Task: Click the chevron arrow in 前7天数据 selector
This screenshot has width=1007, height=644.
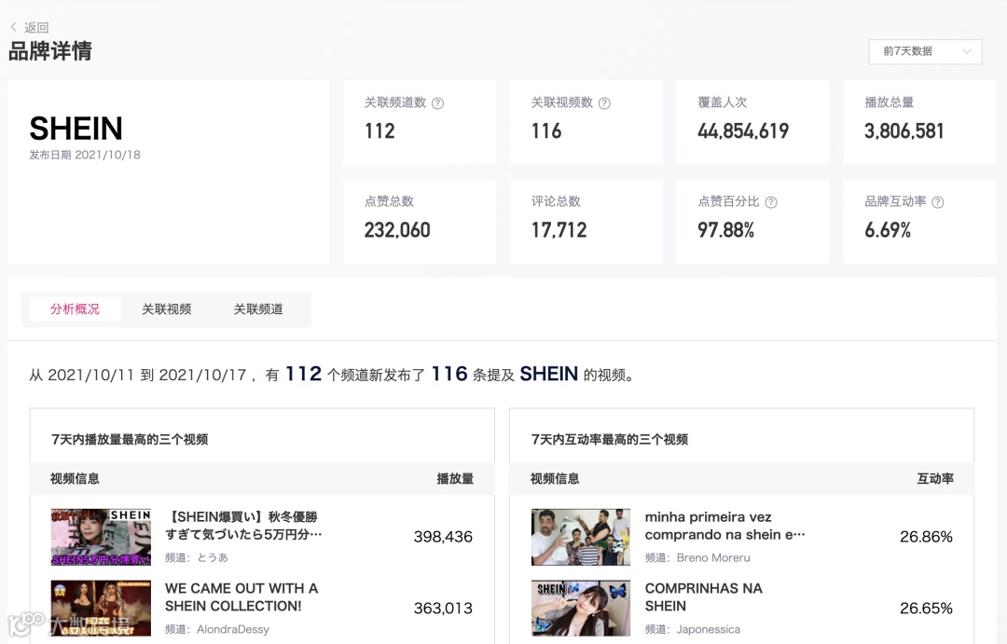Action: [967, 51]
